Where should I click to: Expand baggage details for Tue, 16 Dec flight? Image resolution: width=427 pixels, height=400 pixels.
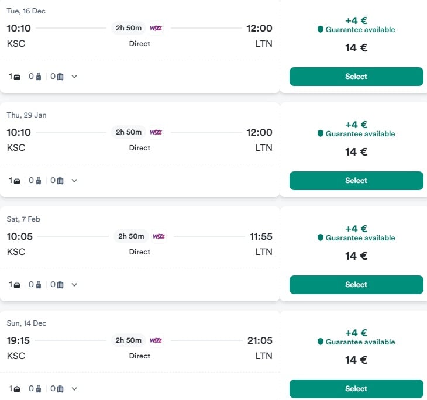point(74,77)
